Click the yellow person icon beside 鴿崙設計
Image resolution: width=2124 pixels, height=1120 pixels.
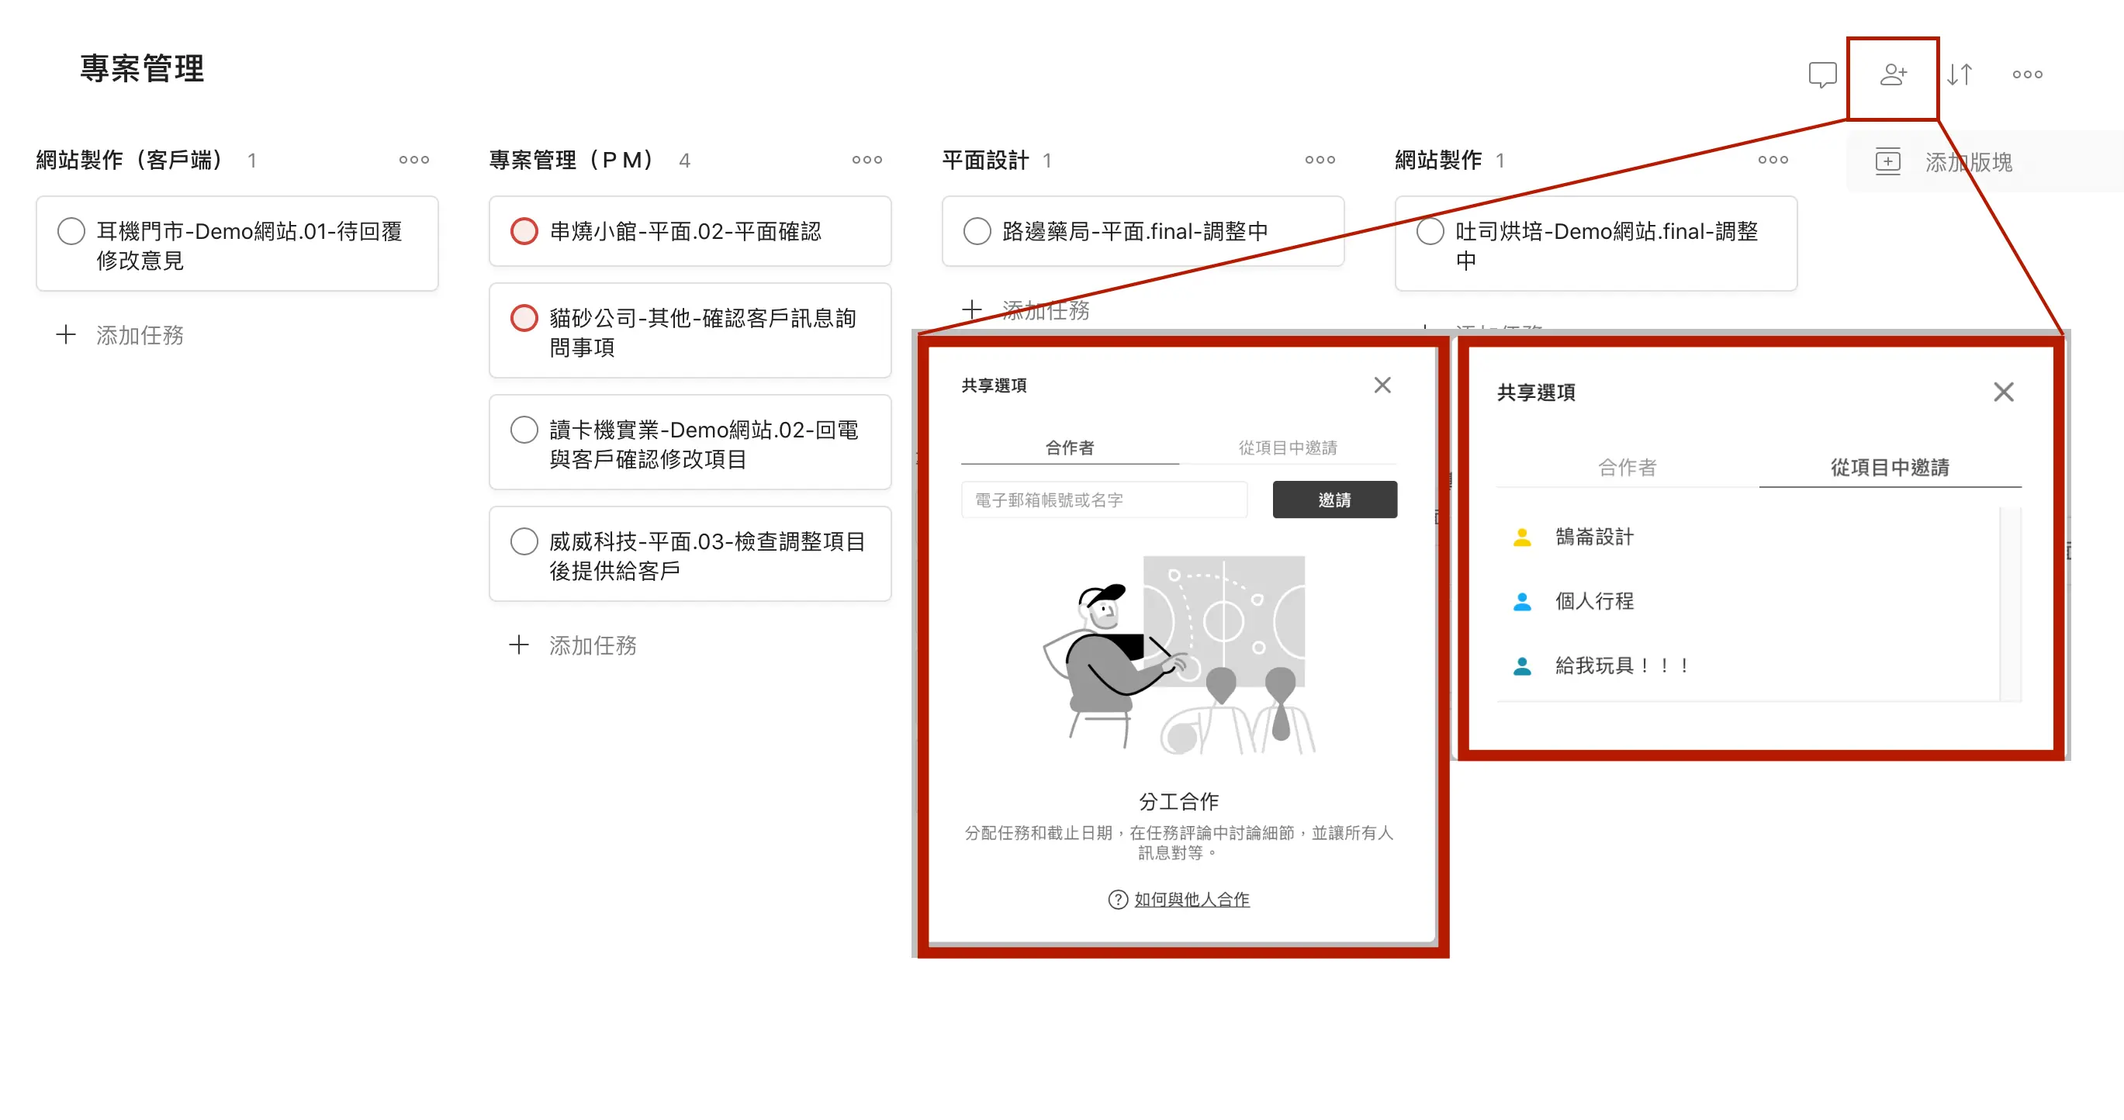(x=1522, y=538)
